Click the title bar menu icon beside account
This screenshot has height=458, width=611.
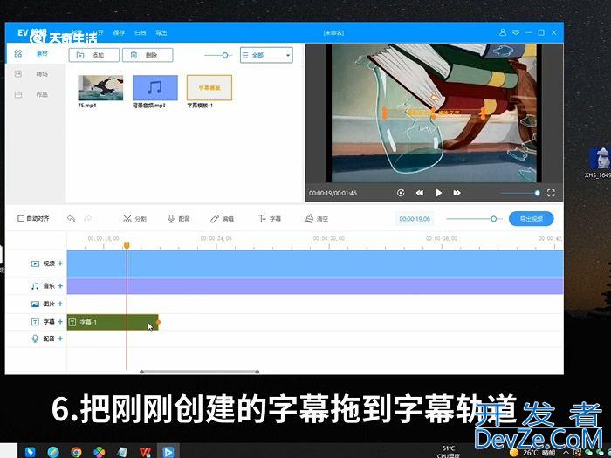pyautogui.click(x=516, y=32)
